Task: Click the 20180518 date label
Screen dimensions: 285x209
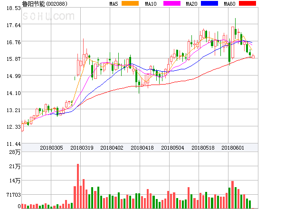Action: point(203,148)
